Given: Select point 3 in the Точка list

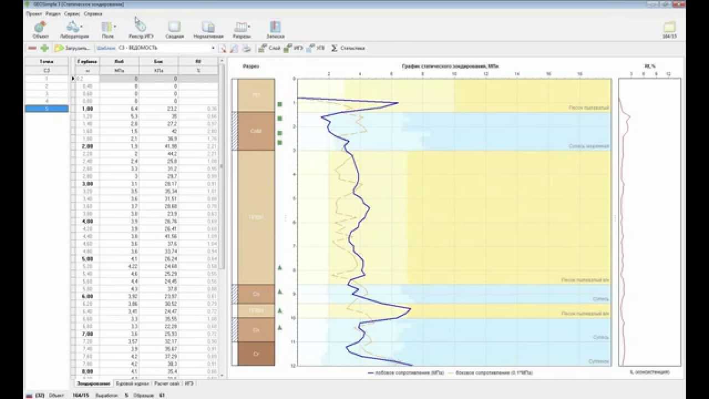Looking at the screenshot, I should 47,94.
